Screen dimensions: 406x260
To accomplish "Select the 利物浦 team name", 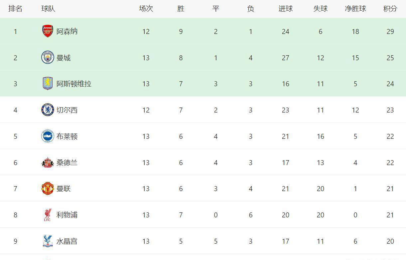I will [67, 215].
